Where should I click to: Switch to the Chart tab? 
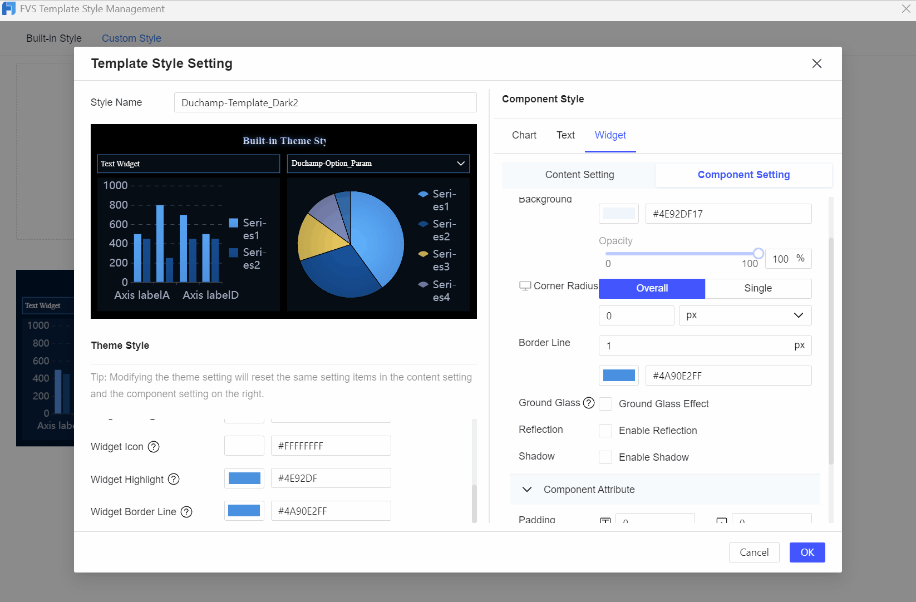tap(524, 135)
